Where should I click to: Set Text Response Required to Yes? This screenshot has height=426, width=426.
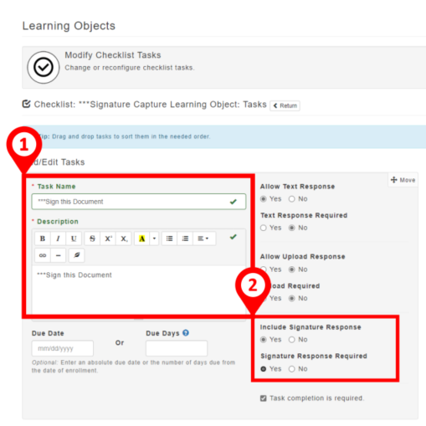point(264,228)
